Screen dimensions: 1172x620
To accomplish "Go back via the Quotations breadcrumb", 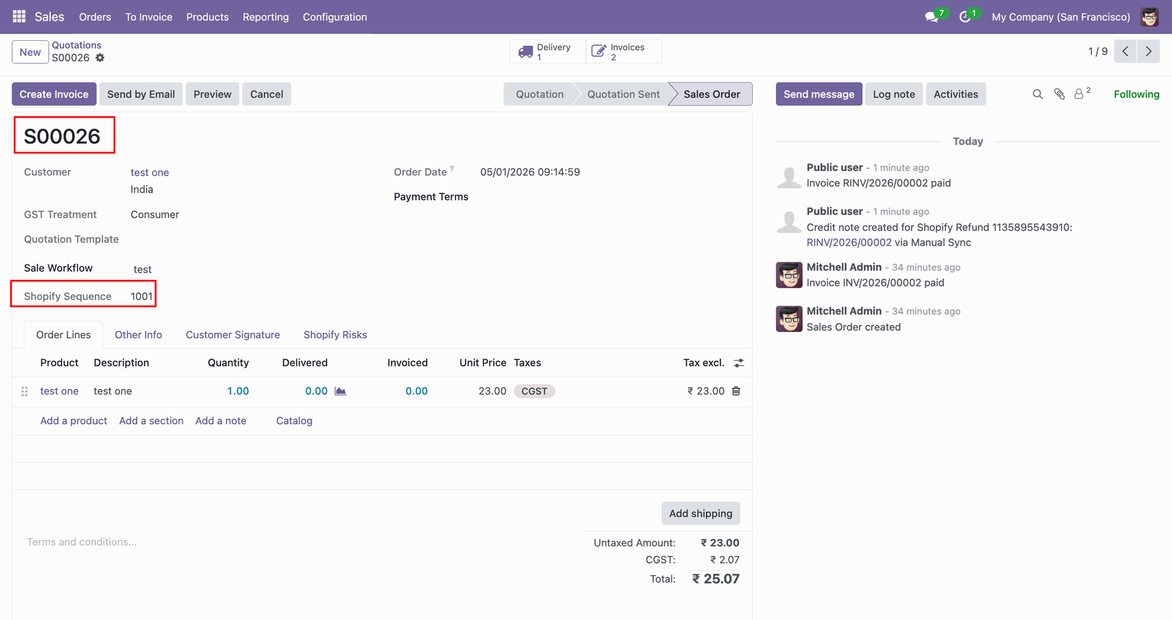I will pos(76,45).
